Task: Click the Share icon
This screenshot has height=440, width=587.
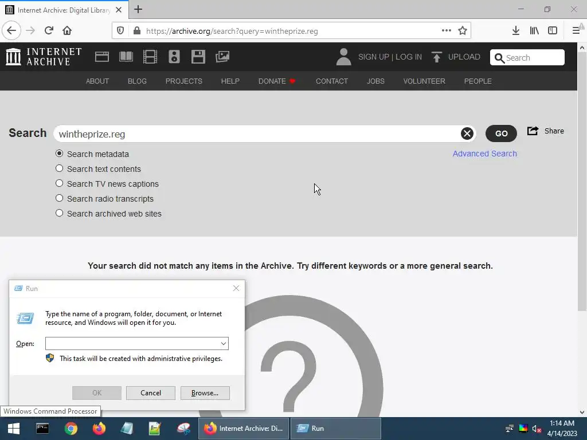Action: (x=533, y=131)
